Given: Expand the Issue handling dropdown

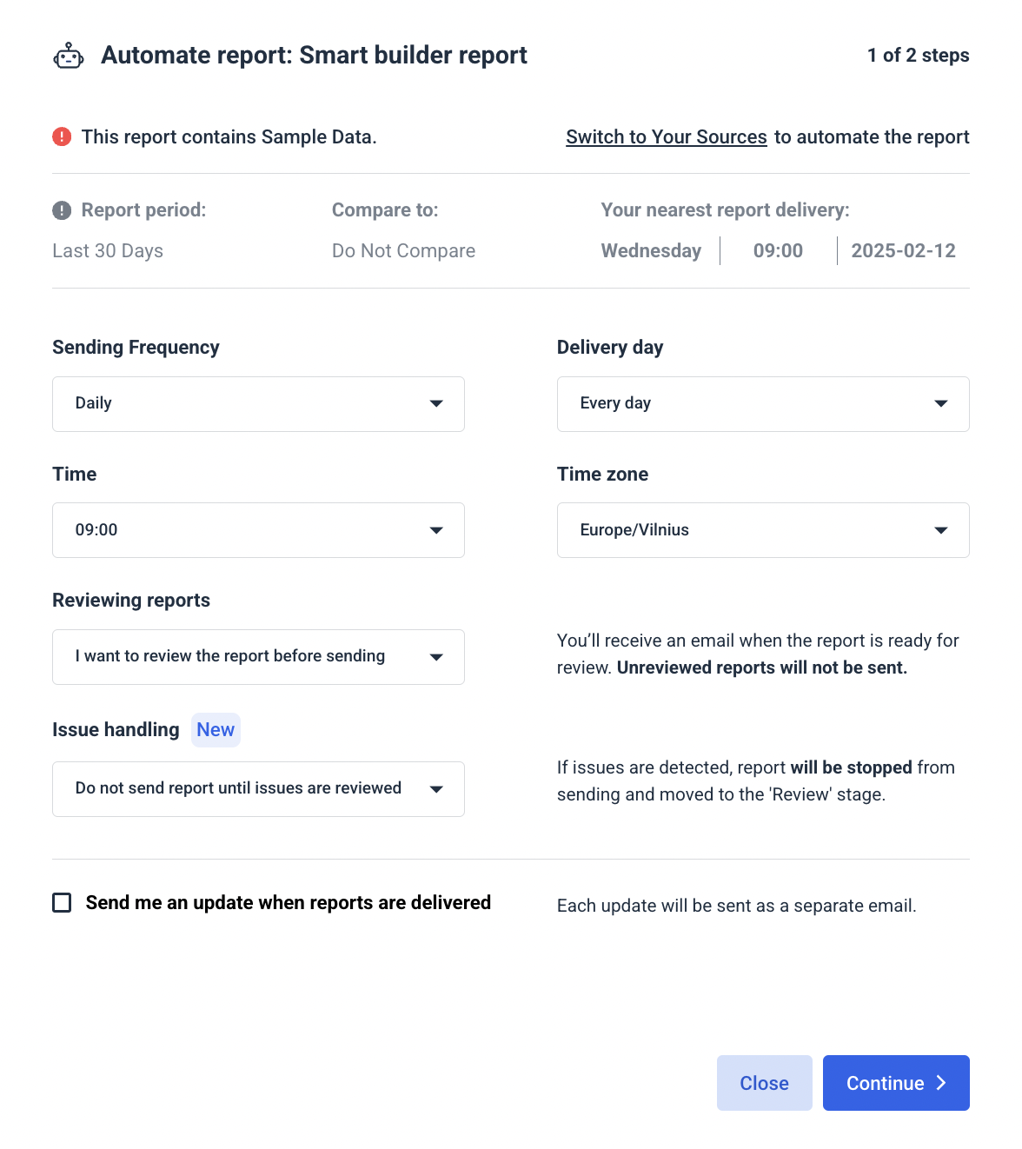Looking at the screenshot, I should [258, 788].
